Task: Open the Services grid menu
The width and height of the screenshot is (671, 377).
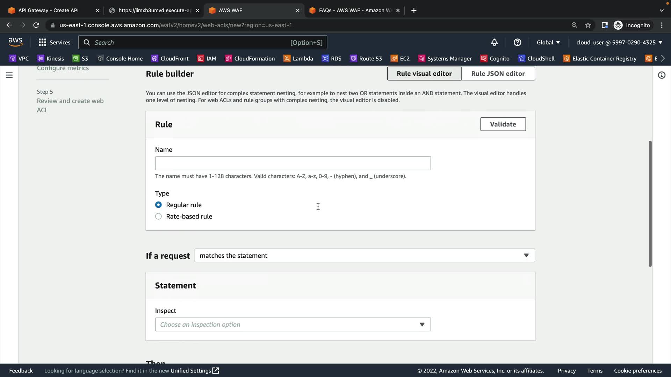Action: tap(54, 42)
